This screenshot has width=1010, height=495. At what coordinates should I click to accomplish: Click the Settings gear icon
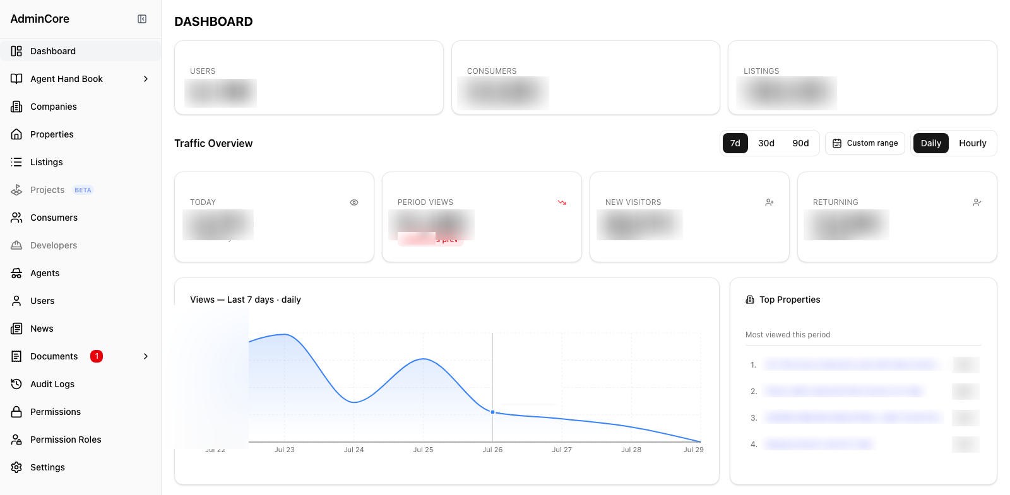tap(16, 467)
